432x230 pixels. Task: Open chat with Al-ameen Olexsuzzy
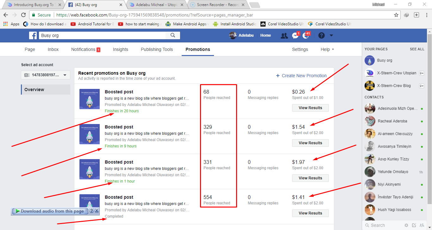pos(394,134)
